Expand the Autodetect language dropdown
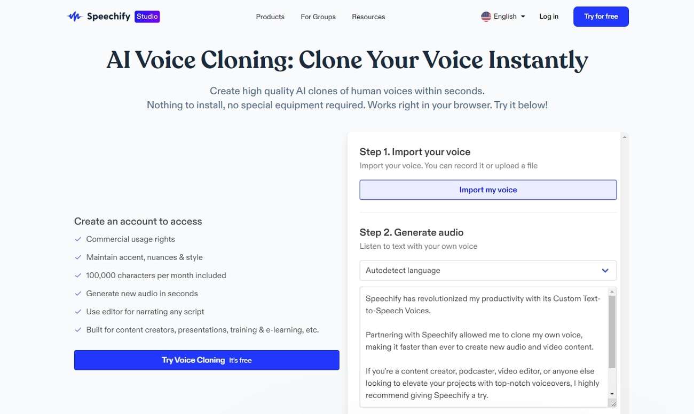 487,271
